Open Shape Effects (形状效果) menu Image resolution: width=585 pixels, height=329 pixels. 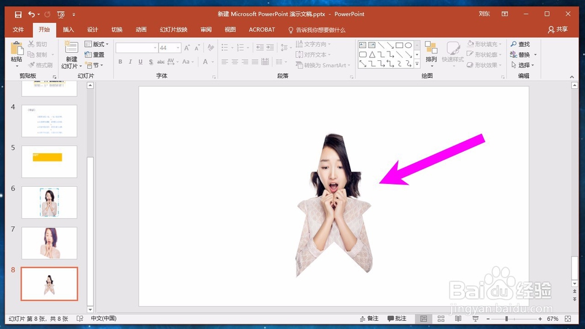pyautogui.click(x=484, y=65)
